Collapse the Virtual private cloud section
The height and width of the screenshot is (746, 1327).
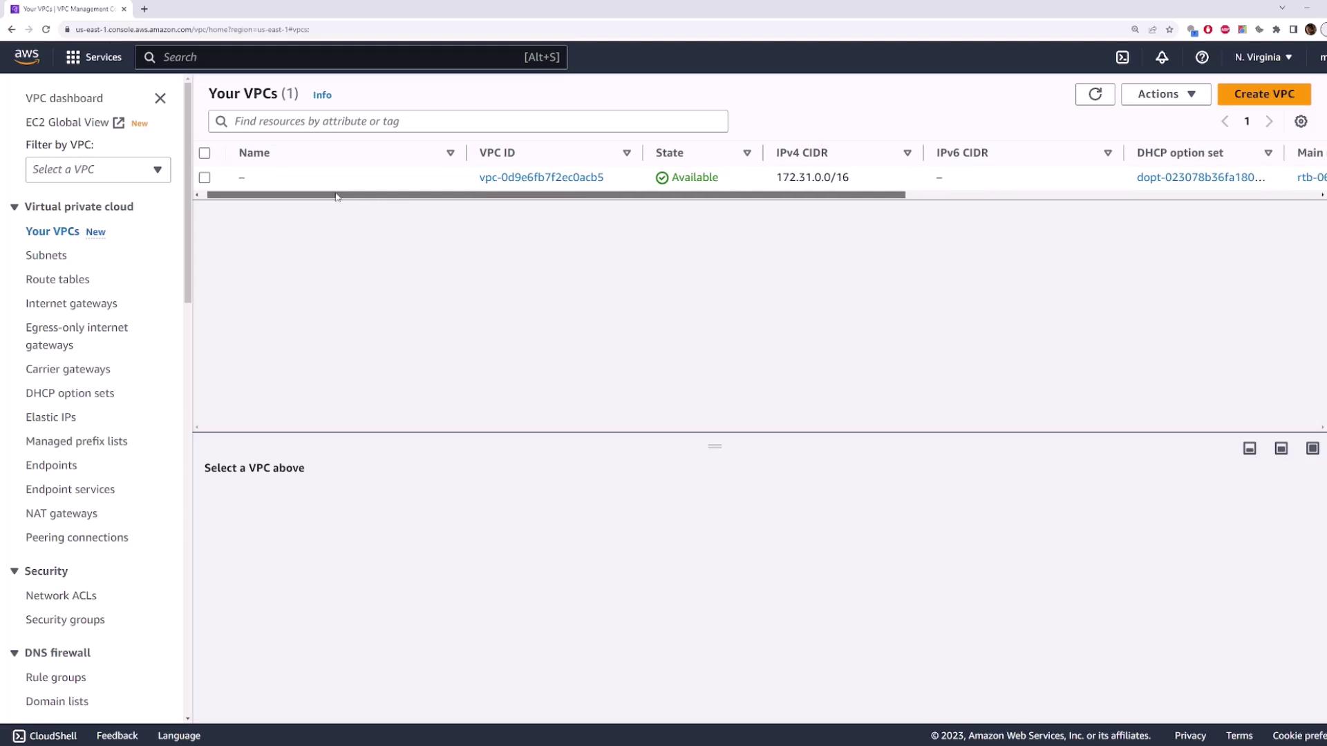pyautogui.click(x=15, y=207)
